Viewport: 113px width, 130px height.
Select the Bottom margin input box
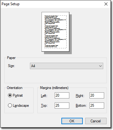pos(97,106)
